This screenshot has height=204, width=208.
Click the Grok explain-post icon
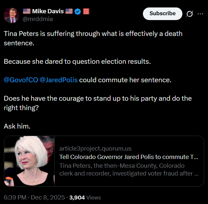[190, 14]
